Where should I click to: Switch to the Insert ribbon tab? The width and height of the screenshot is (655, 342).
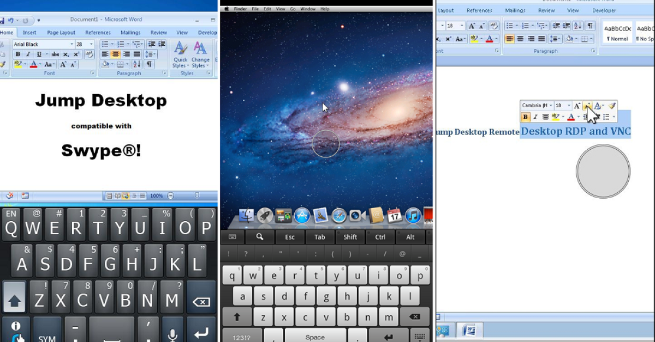pos(29,33)
